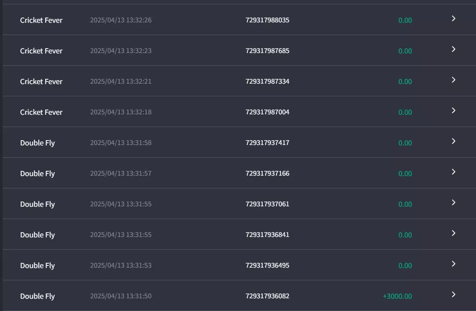The height and width of the screenshot is (311, 476).
Task: Click Double Fly game name at 13:31:50
Action: pyautogui.click(x=37, y=296)
